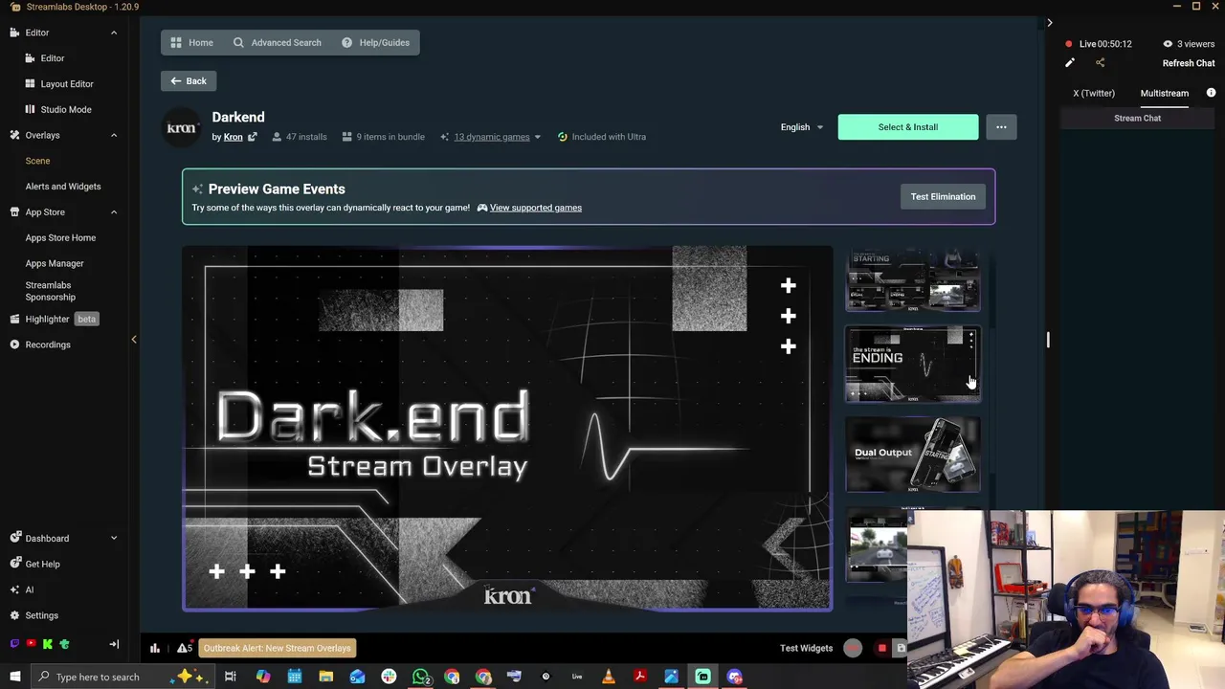Collapse the Editor section in sidebar
1225x689 pixels.
pyautogui.click(x=113, y=33)
